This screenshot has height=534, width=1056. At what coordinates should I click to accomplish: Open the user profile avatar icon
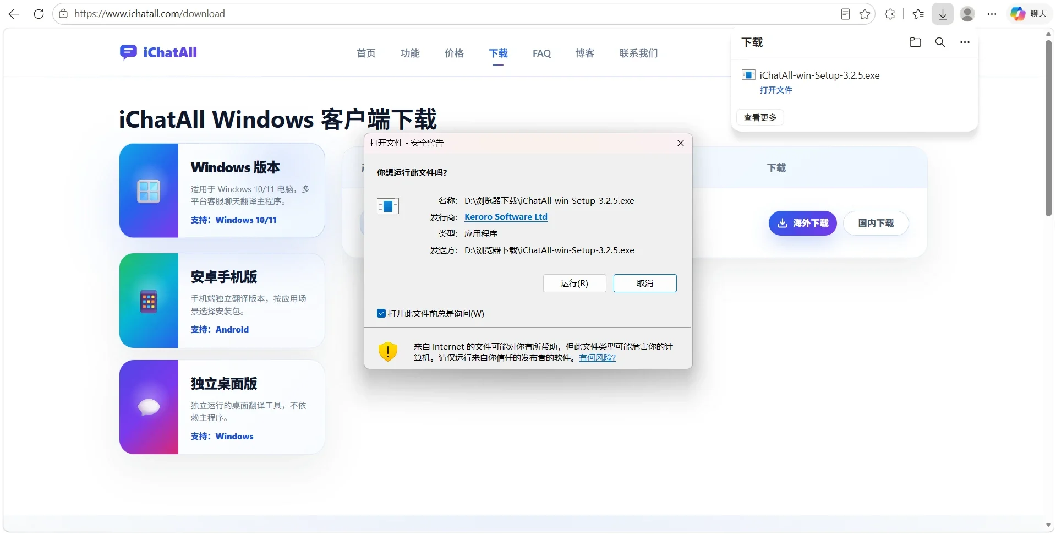[967, 14]
